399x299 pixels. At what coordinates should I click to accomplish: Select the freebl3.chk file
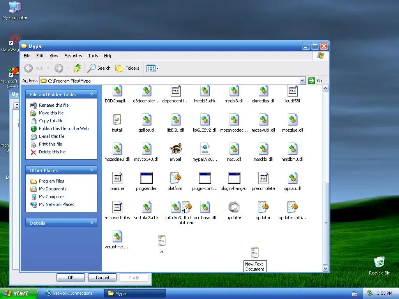[205, 91]
